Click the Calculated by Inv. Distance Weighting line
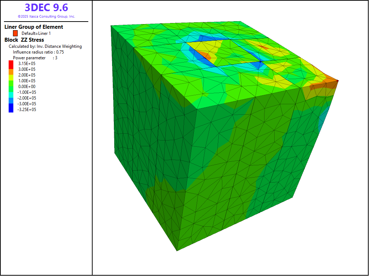 45,46
